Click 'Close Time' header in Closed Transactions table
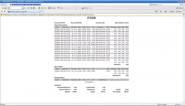185x106 pixels. click(x=100, y=27)
